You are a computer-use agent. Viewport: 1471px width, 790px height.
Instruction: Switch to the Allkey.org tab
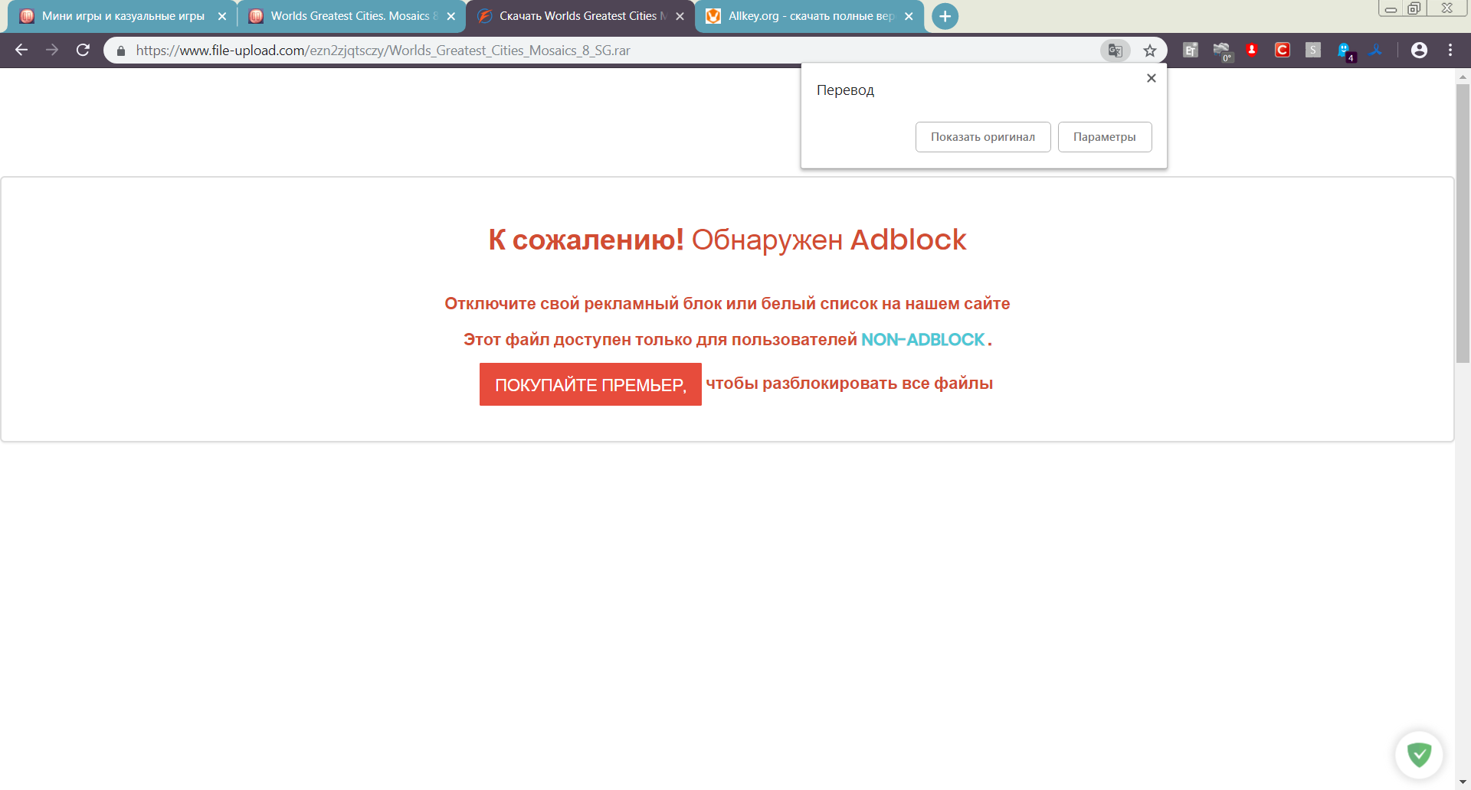[x=808, y=16]
